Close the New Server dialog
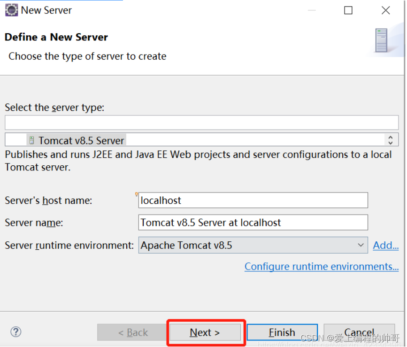Viewport: 407px width, 347px height. (386, 10)
